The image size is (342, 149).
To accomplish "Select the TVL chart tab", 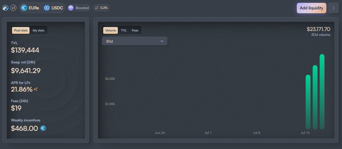I will [124, 30].
